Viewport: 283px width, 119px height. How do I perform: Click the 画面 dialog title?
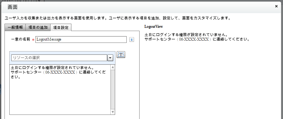point(13,7)
